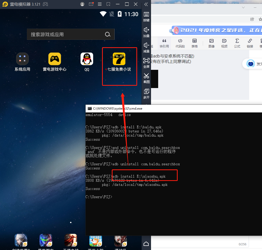The image size is (262, 250).
Task: Tap the emulator home button
Action: (146, 244)
